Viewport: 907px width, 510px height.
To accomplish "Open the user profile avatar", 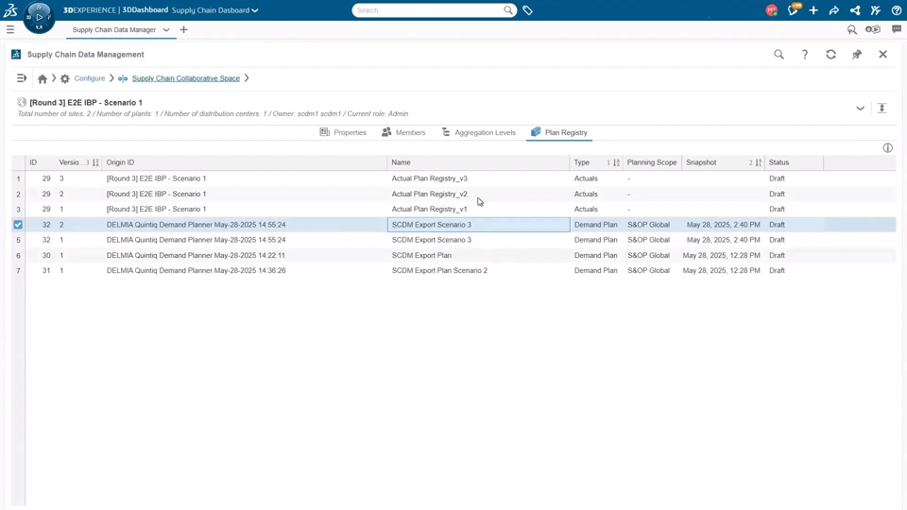I will (x=771, y=9).
